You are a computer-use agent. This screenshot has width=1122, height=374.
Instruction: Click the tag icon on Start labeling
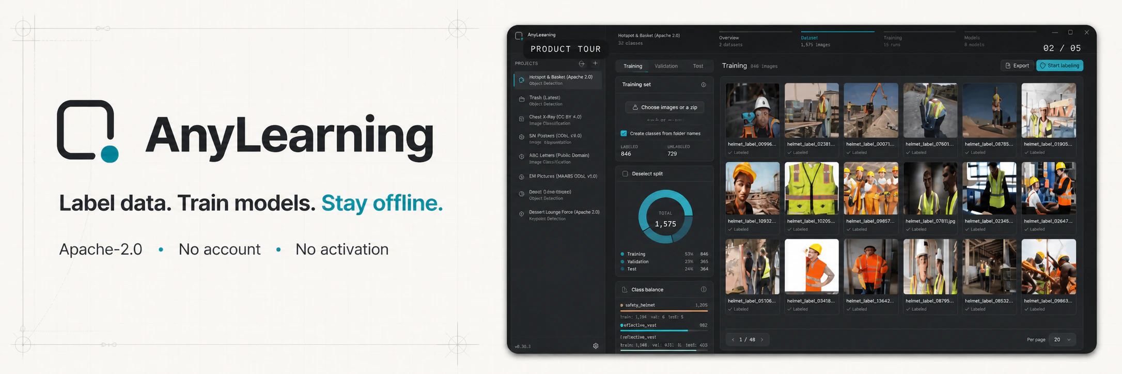click(1042, 66)
